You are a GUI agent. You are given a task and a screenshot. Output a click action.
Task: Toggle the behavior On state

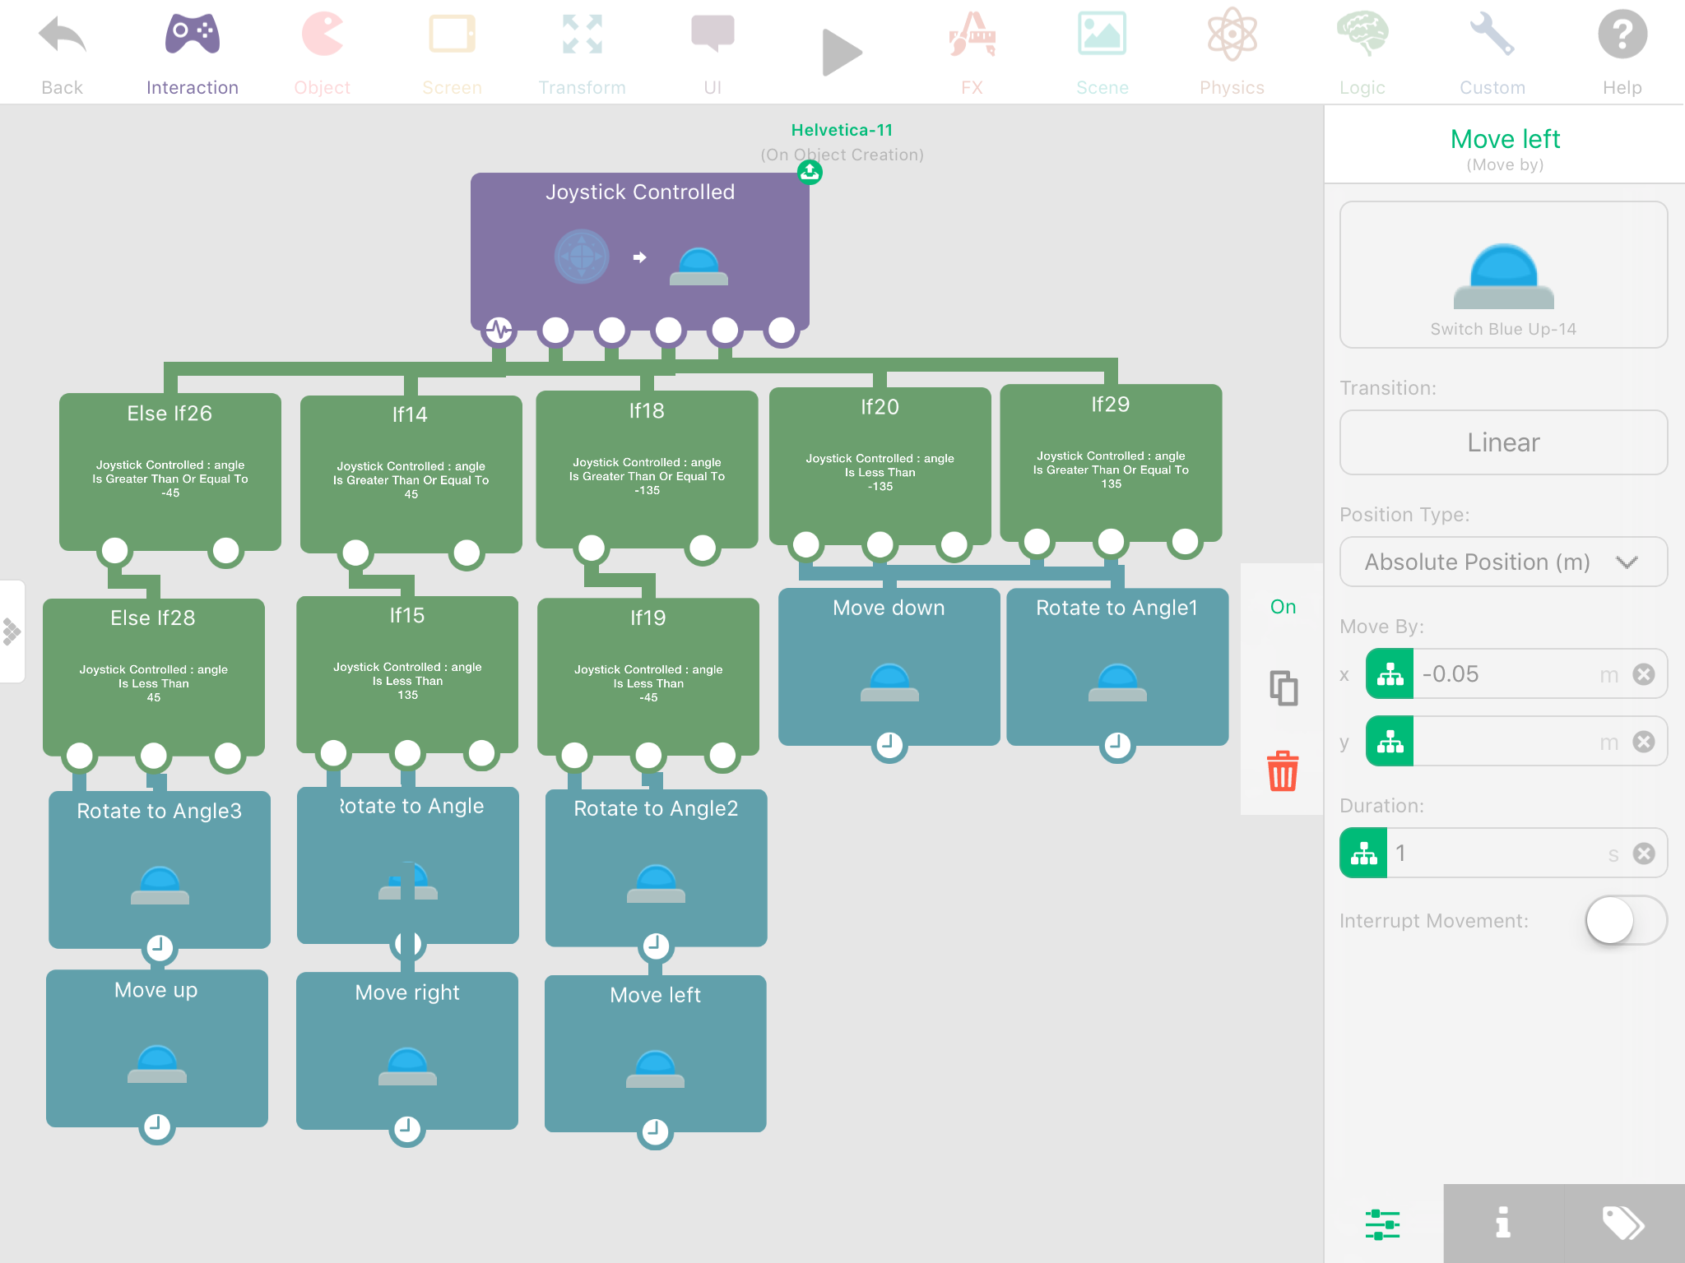click(x=1283, y=607)
